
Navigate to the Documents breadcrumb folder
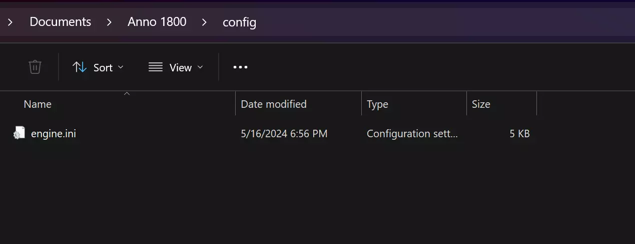[61, 22]
